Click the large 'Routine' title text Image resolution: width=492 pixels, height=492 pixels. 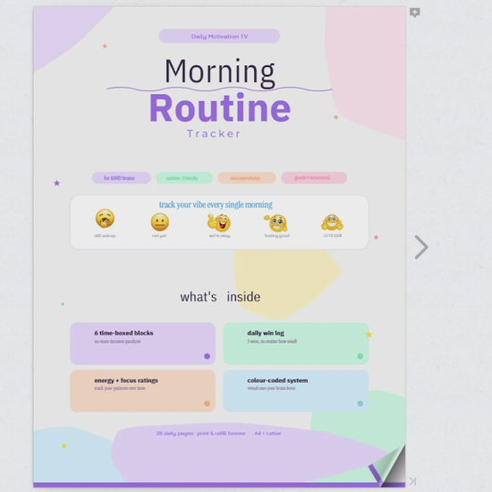220,108
